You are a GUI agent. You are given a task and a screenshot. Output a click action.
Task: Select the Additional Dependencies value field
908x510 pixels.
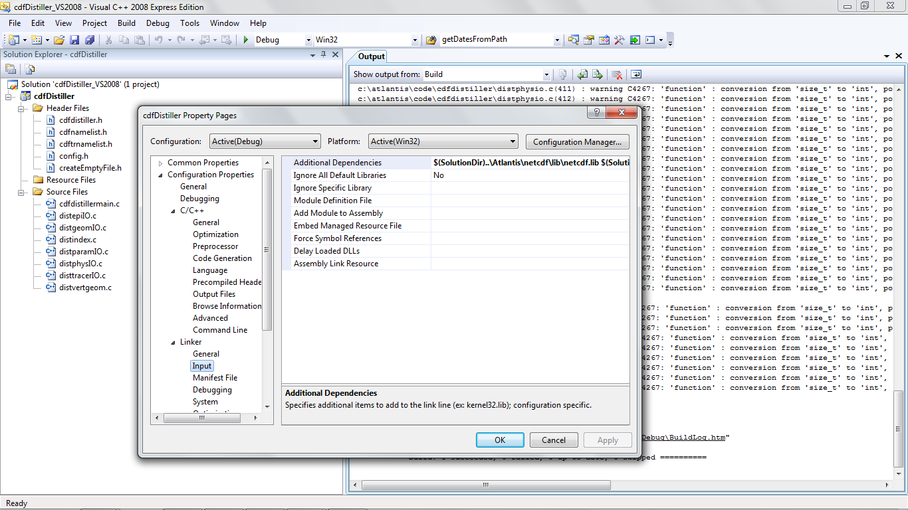click(530, 163)
